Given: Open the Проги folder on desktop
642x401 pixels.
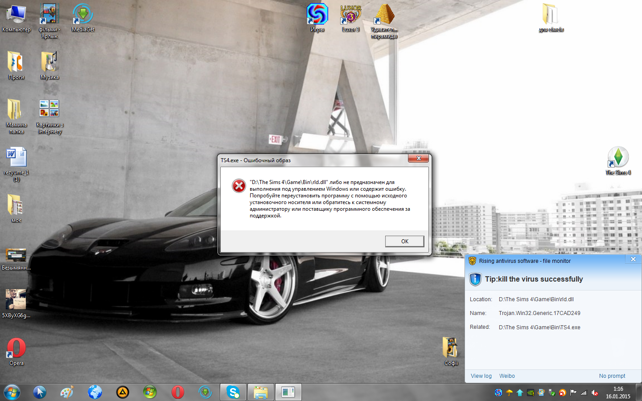Looking at the screenshot, I should pos(16,65).
